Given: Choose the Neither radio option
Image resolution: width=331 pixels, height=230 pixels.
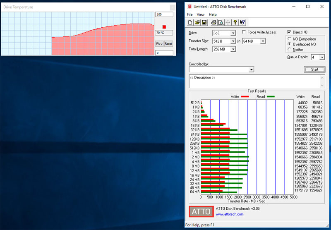Looking at the screenshot, I should click(289, 49).
